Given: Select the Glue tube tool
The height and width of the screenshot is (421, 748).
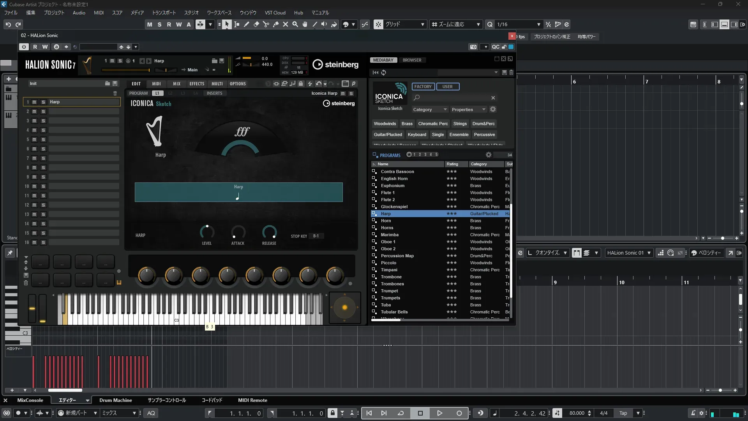Looking at the screenshot, I should (x=275, y=24).
